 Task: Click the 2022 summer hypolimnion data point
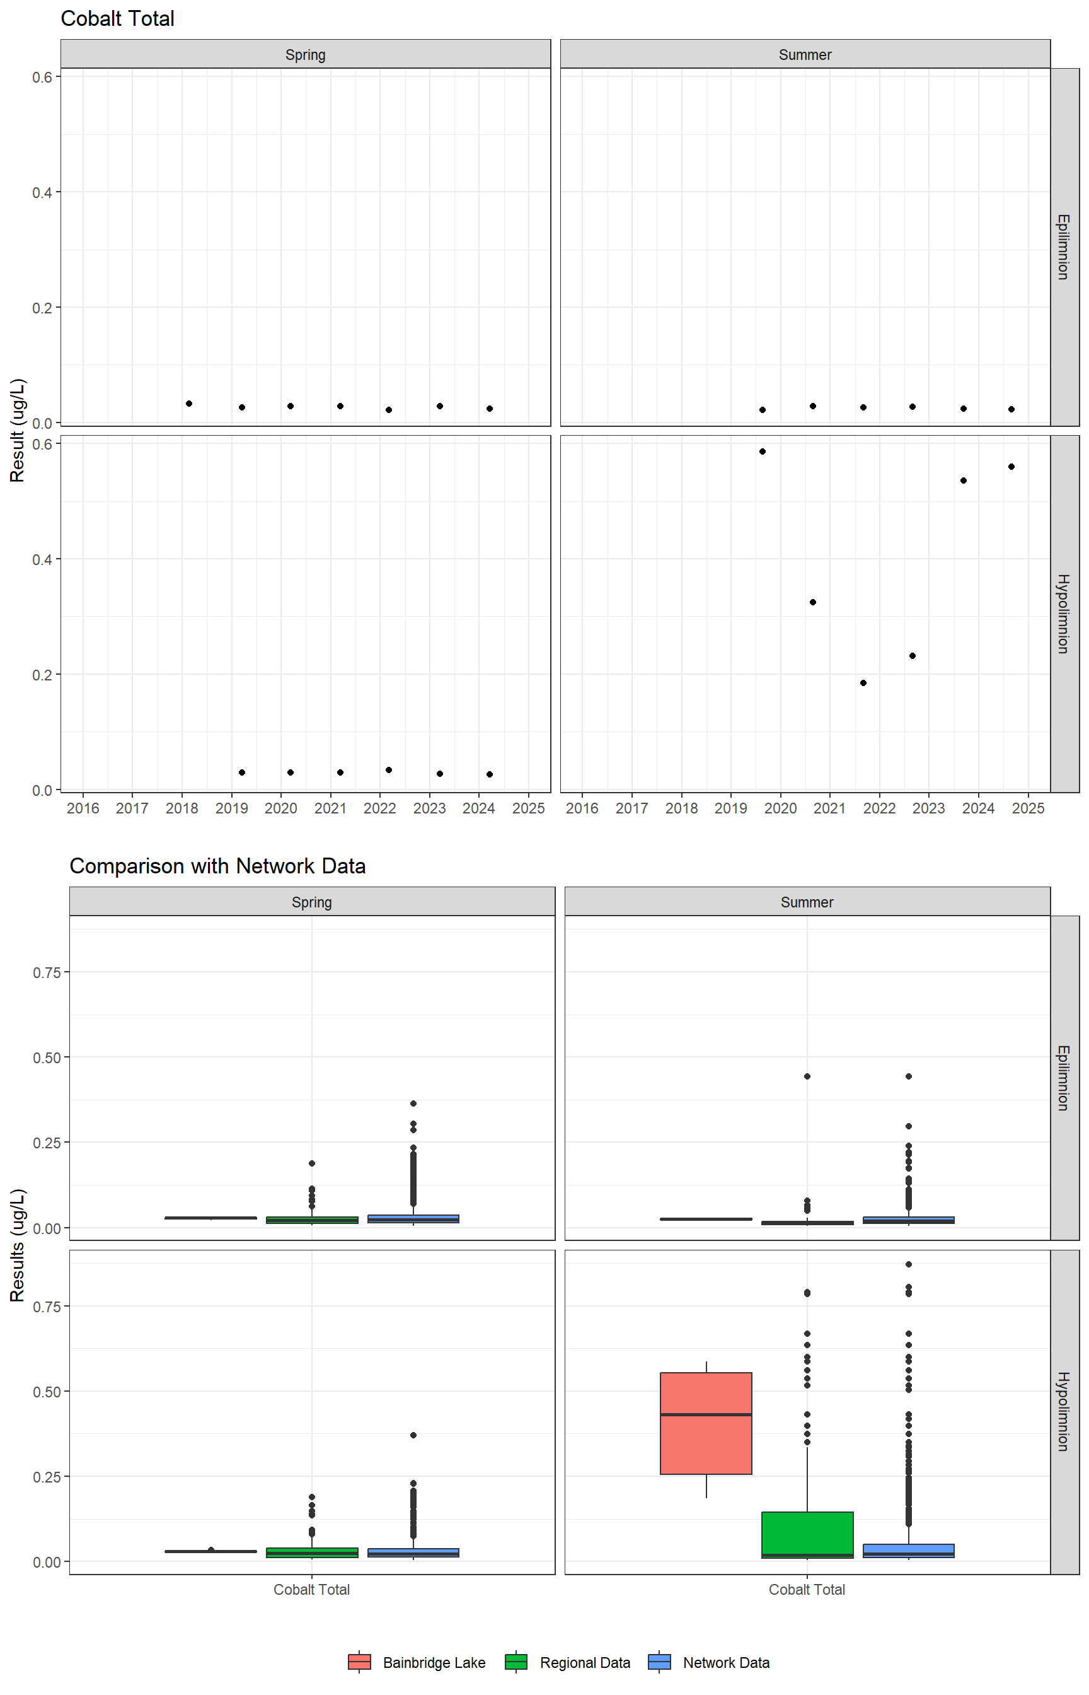(x=912, y=656)
